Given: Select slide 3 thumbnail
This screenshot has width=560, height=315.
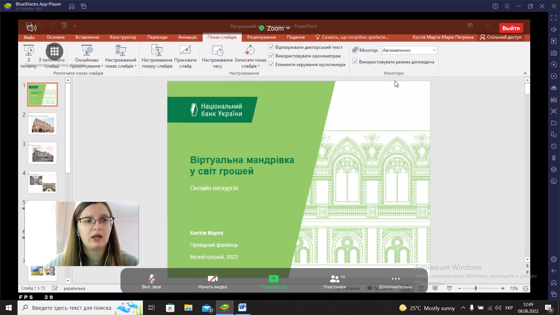Looking at the screenshot, I should click(43, 153).
